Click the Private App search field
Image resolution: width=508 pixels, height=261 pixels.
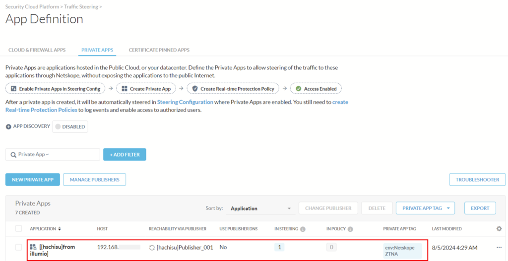53,155
